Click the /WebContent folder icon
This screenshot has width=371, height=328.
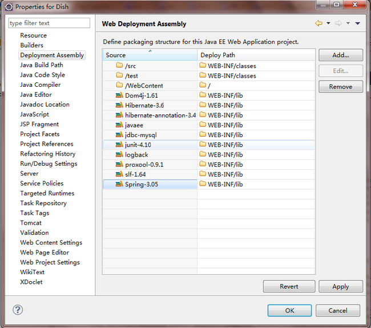(x=119, y=85)
